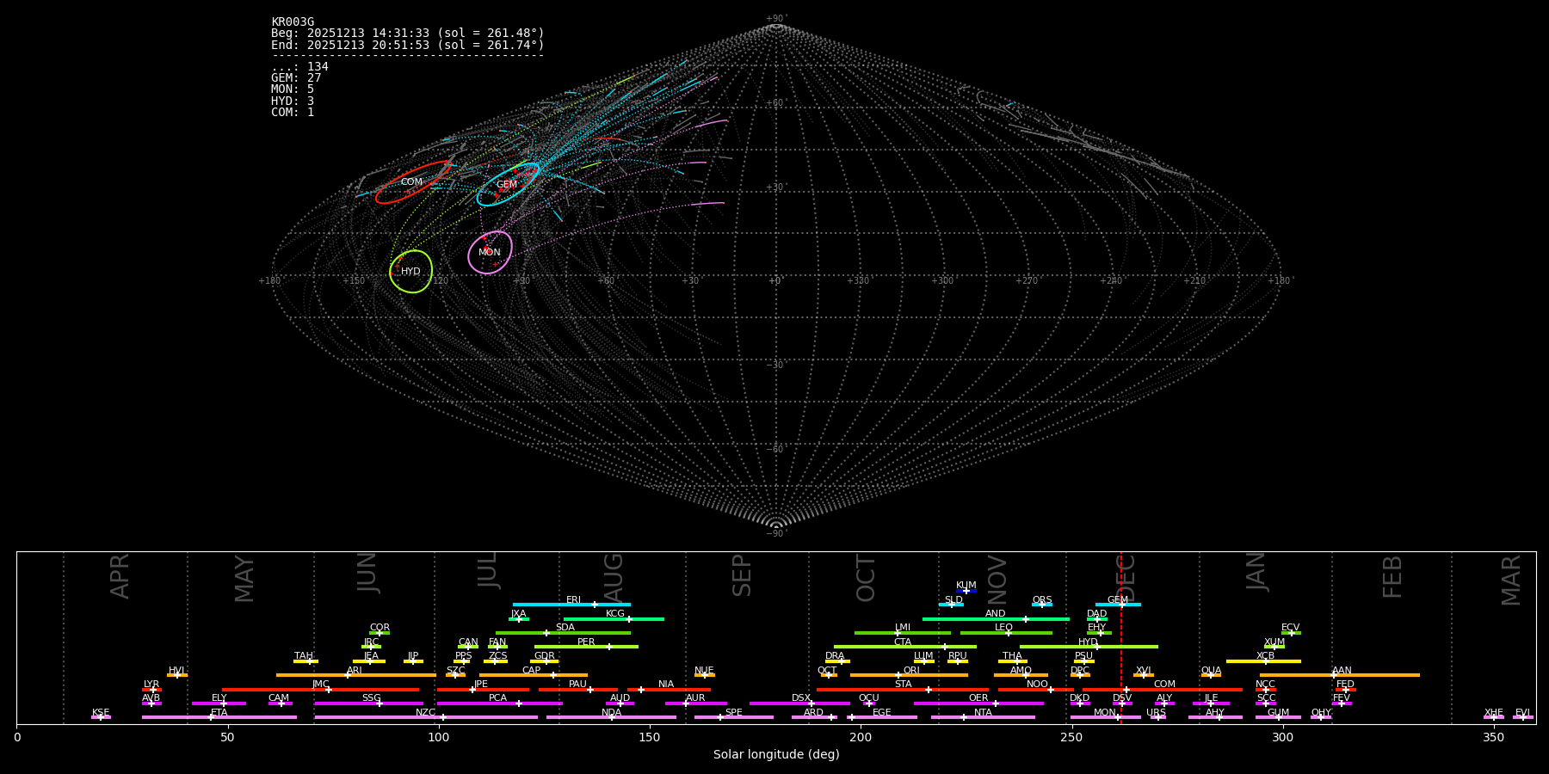Click the AUR shower bar label

[x=695, y=698]
